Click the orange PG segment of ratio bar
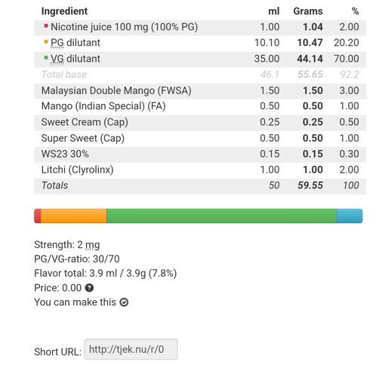Viewport: 382px width, 377px height. tap(74, 216)
